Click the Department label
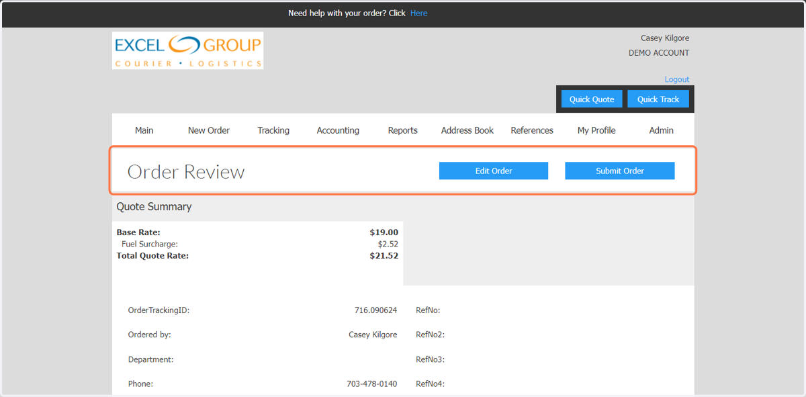The image size is (806, 397). 150,359
